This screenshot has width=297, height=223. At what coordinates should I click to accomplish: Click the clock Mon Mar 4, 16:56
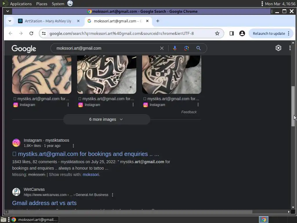tap(280, 4)
